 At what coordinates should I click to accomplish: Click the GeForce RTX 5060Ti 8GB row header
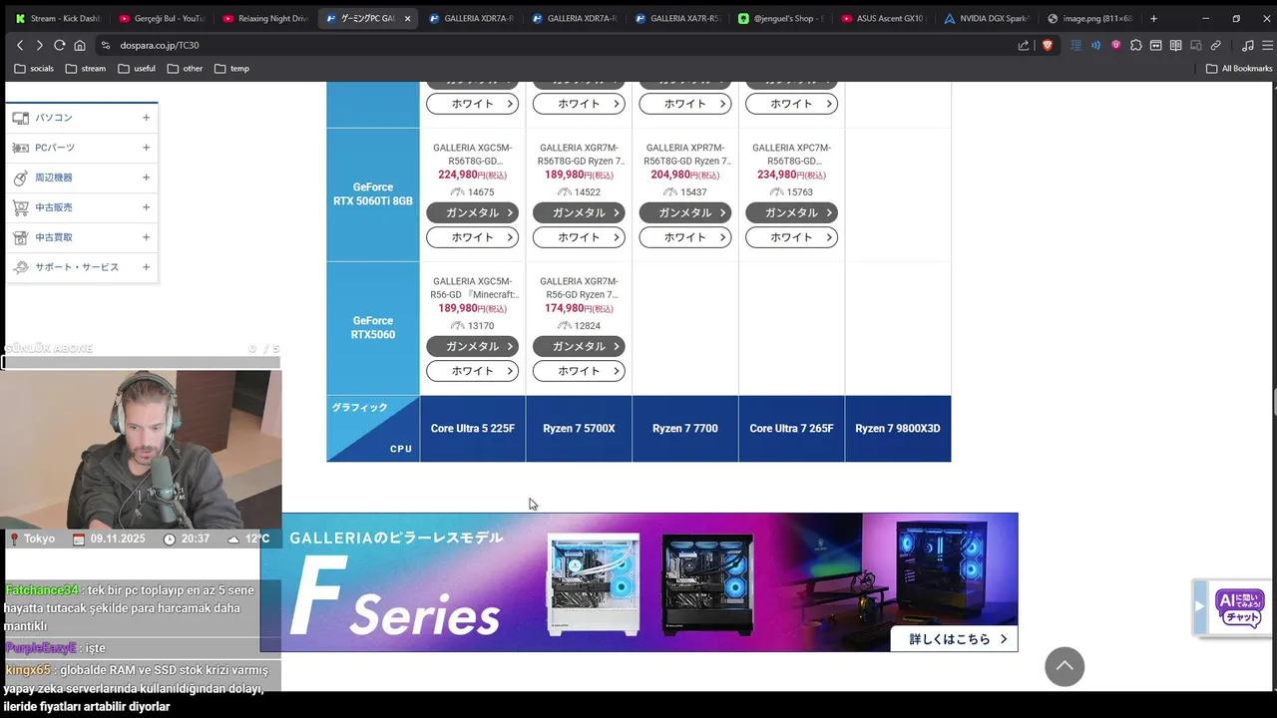373,194
